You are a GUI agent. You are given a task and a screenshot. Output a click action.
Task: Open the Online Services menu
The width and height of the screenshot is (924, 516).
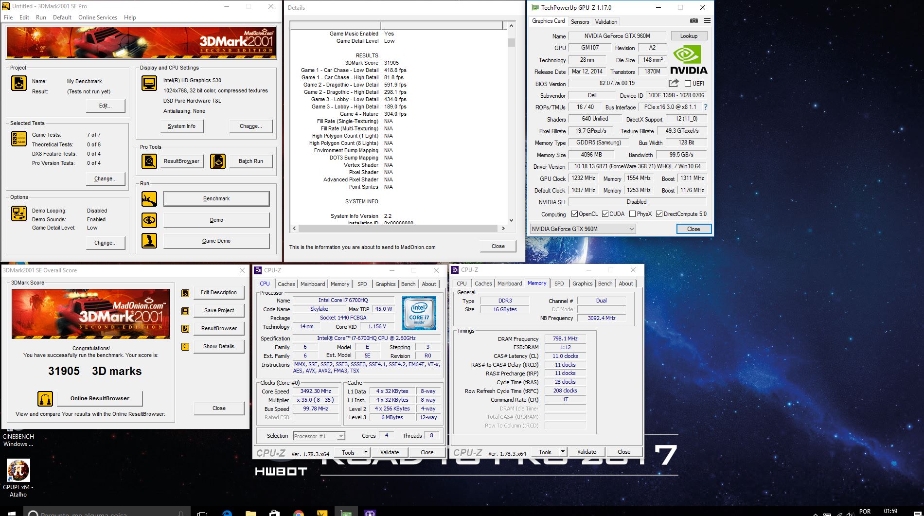(x=98, y=18)
